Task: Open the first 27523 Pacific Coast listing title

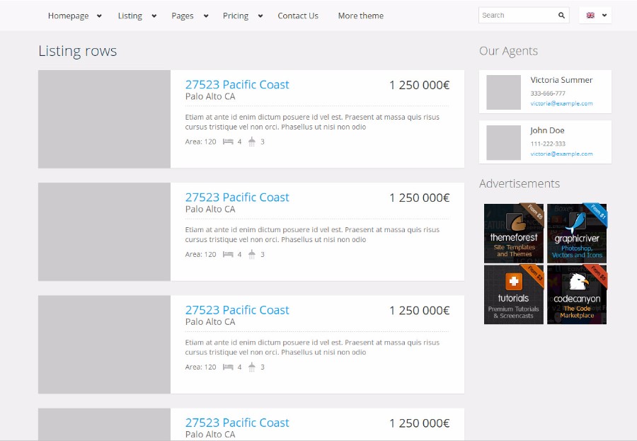Action: click(x=237, y=84)
